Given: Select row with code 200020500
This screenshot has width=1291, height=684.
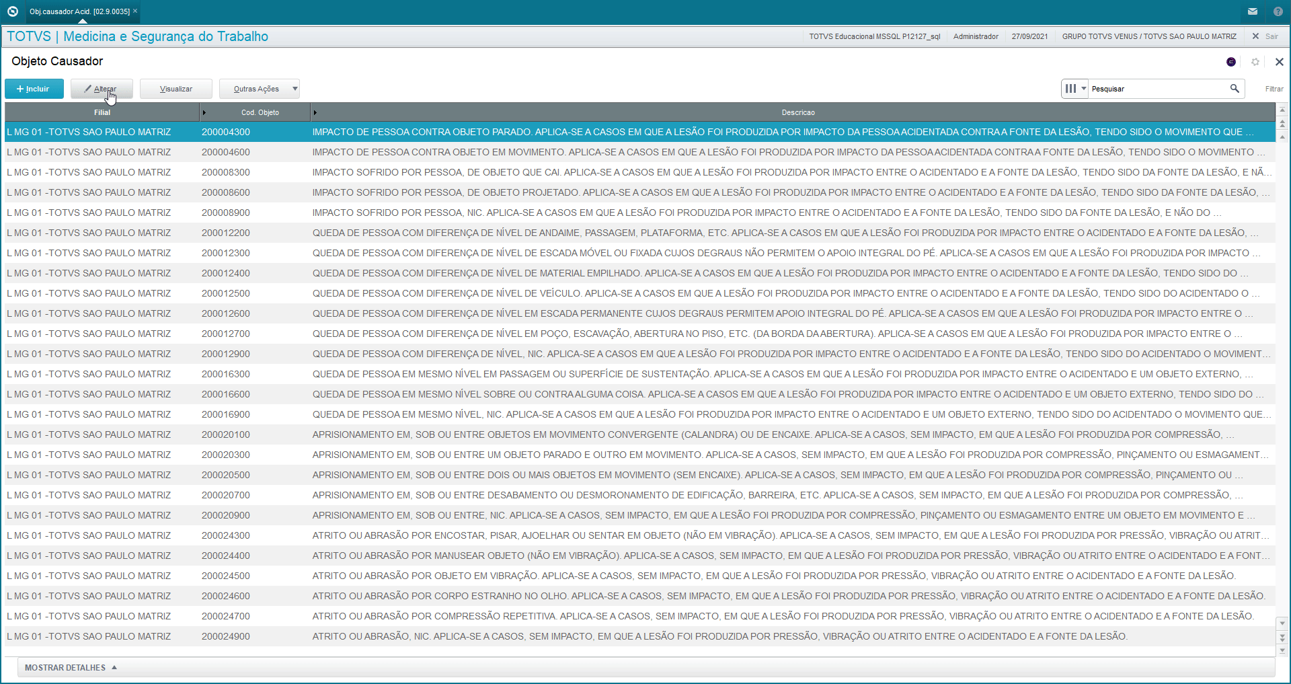Looking at the screenshot, I should (x=639, y=475).
